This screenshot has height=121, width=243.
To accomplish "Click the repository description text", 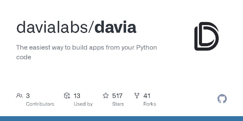I will coord(86,52).
